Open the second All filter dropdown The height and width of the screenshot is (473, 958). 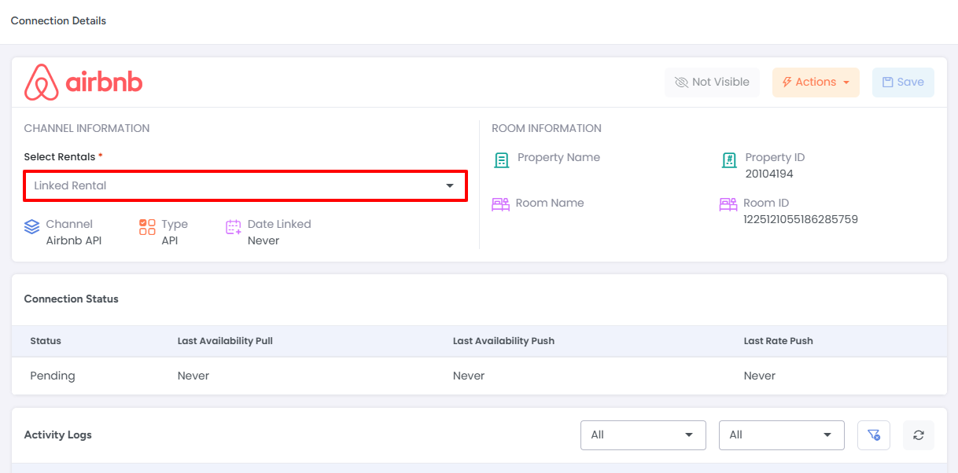click(x=781, y=434)
